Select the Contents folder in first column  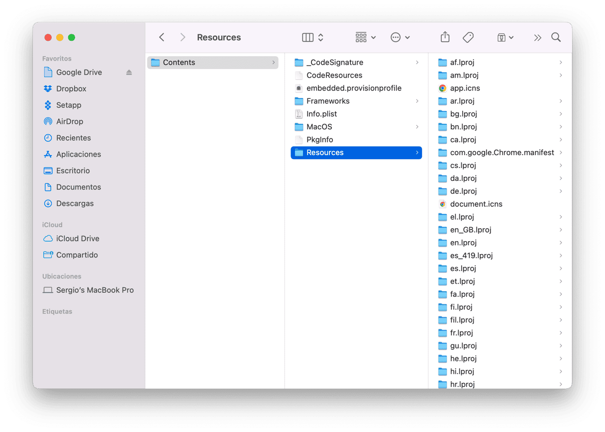coord(213,63)
